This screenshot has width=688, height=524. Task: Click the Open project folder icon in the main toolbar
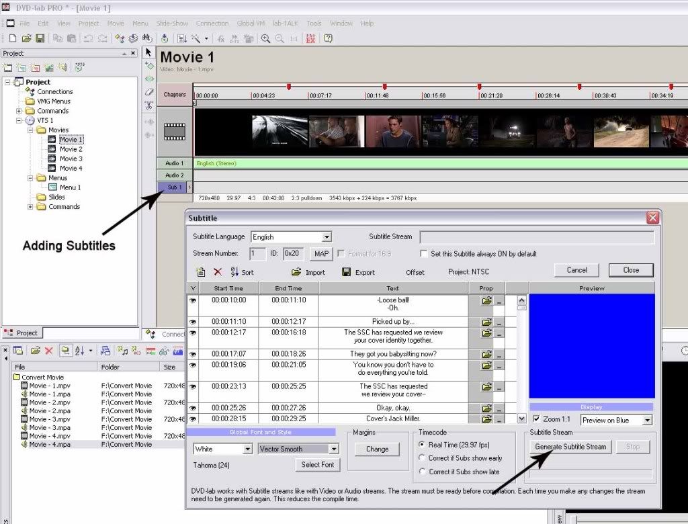[x=26, y=38]
